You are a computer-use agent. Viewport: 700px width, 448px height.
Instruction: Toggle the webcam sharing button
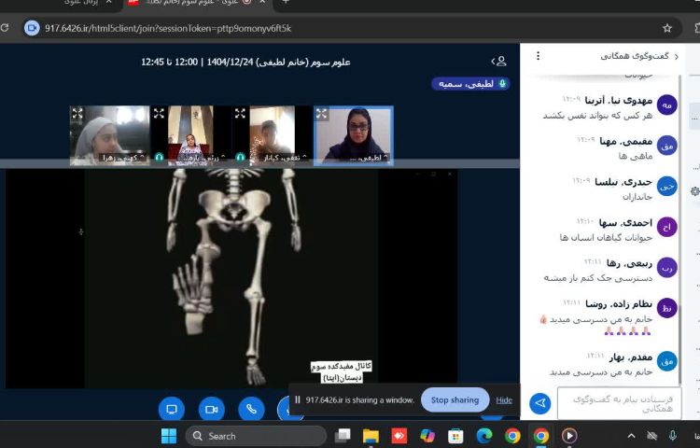coord(211,409)
